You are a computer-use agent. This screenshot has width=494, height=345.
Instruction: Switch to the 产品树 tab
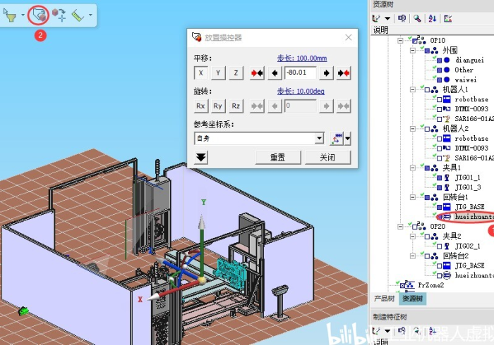382,299
